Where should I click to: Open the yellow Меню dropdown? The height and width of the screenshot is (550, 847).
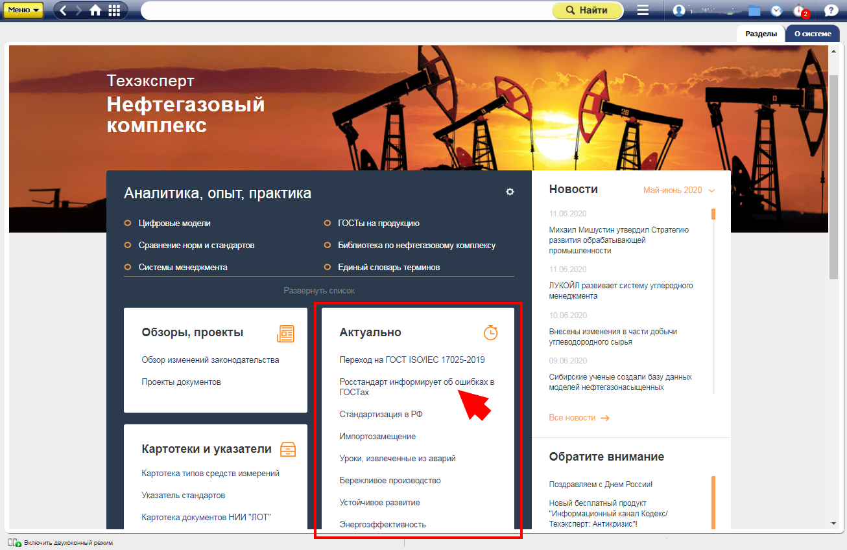pos(24,10)
